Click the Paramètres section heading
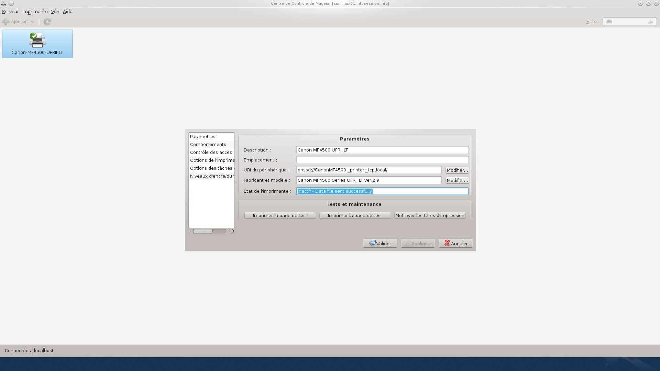The image size is (660, 371). [354, 139]
